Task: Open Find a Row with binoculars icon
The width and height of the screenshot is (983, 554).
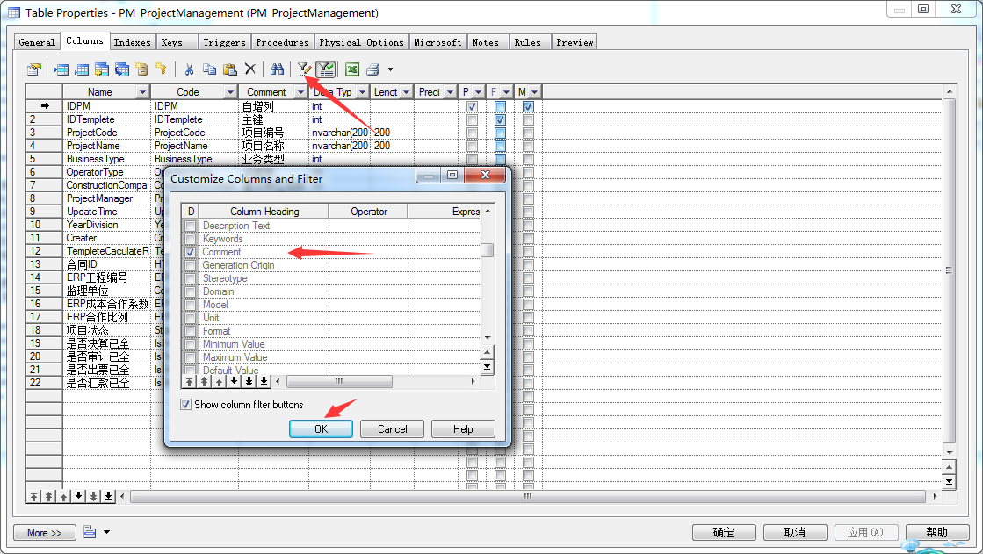Action: [x=277, y=69]
